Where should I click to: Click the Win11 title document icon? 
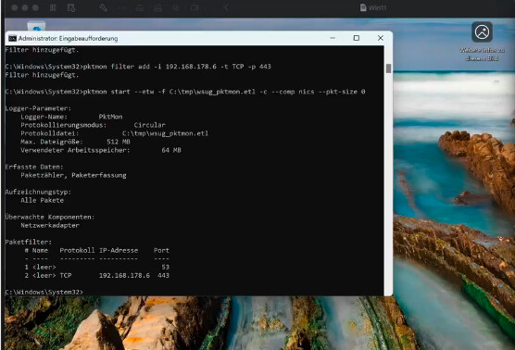point(363,7)
